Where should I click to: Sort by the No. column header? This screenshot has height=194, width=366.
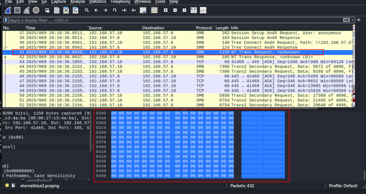point(14,28)
